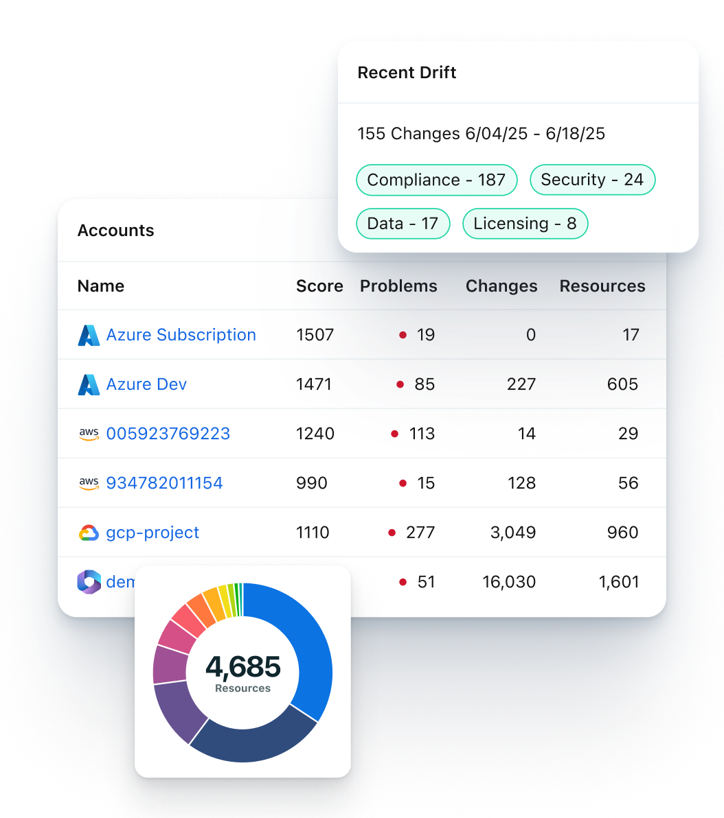Select the Security - 24 tag
Viewport: 724px width, 818px height.
592,180
